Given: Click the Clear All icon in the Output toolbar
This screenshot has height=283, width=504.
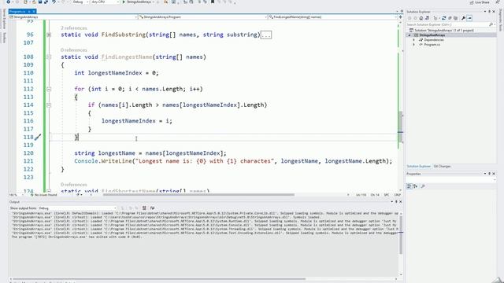Looking at the screenshot, I should point(144,208).
